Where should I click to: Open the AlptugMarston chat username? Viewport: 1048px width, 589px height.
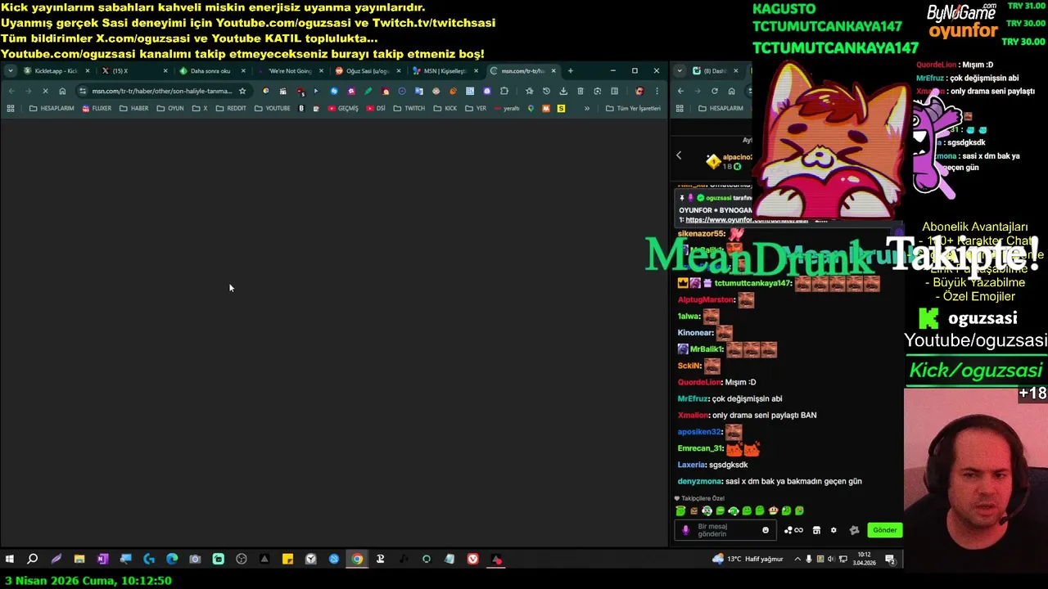(706, 300)
